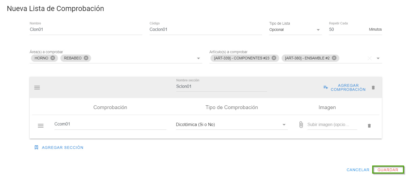Expand the Área(s) a comprobar dropdown
411x180 pixels.
tap(198, 58)
